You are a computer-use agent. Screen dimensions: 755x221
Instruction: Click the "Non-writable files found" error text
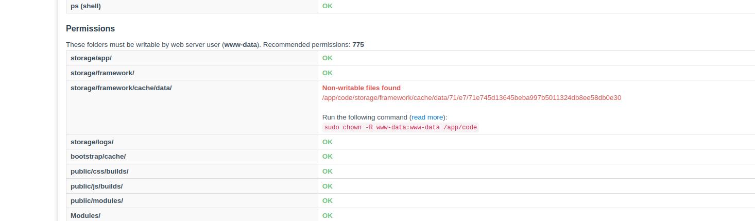coord(361,88)
